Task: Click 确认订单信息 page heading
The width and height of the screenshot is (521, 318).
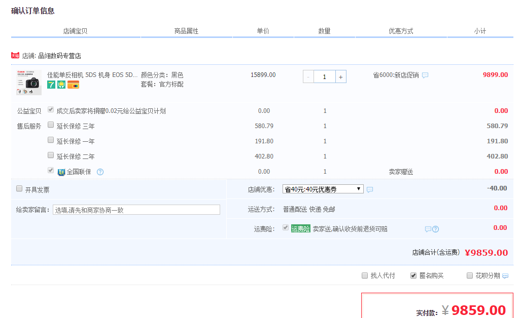Action: coord(32,11)
